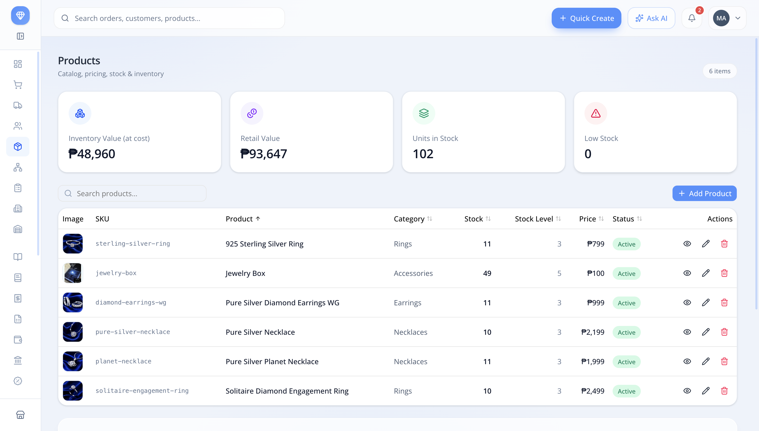The image size is (759, 431).
Task: Open the dashboard grid icon in sidebar
Action: click(18, 64)
